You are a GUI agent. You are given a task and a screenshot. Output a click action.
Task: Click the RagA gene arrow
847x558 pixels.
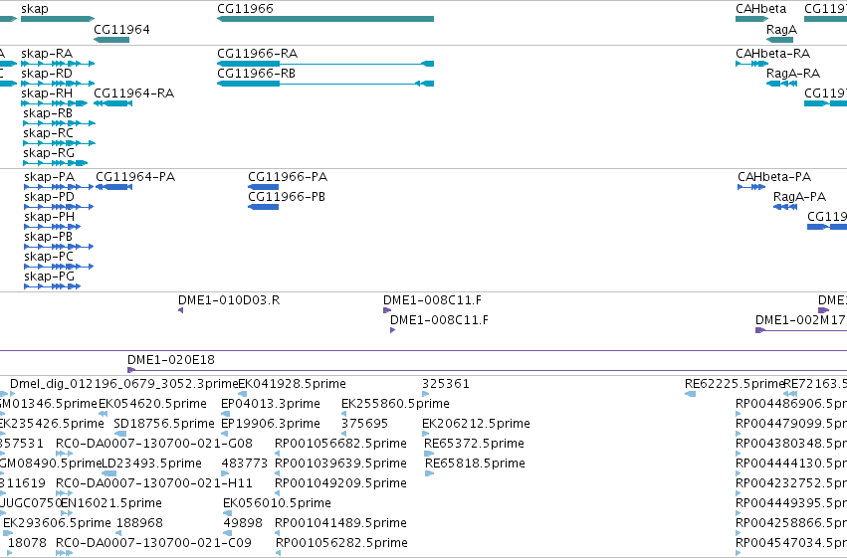(x=780, y=40)
